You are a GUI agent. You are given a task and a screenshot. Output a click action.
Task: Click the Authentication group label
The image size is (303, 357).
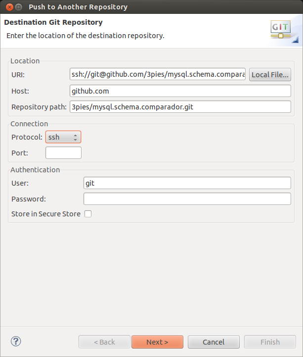point(35,170)
